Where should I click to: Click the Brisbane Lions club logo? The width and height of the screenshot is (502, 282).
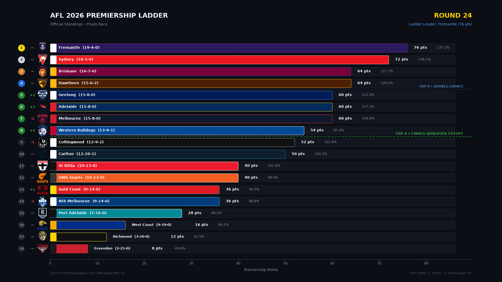(x=43, y=72)
